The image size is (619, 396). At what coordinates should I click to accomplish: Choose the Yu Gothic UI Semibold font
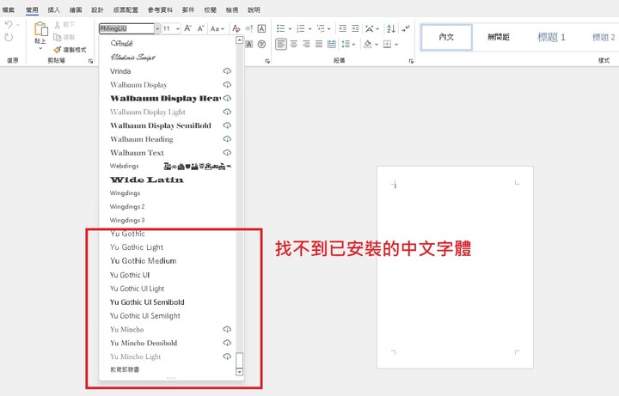(168, 302)
